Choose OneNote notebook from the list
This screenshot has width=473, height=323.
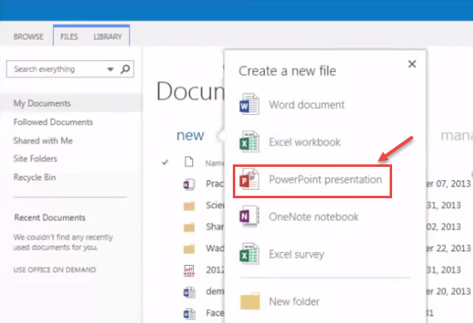point(314,216)
